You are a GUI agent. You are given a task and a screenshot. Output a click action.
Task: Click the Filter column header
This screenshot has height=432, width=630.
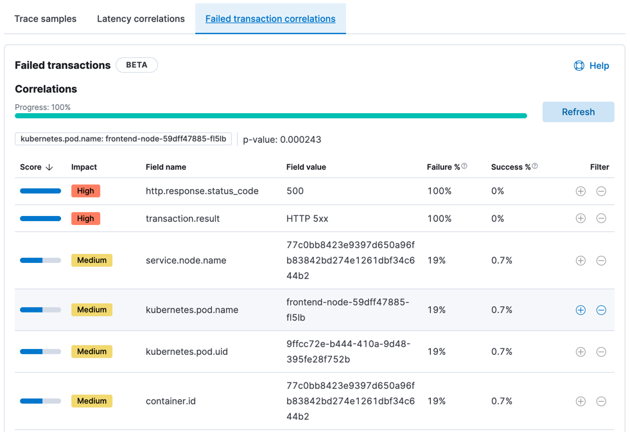point(599,167)
